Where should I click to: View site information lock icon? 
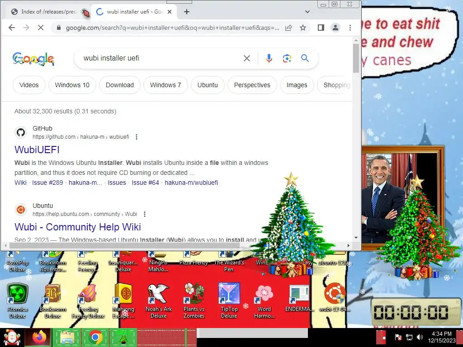click(x=59, y=28)
